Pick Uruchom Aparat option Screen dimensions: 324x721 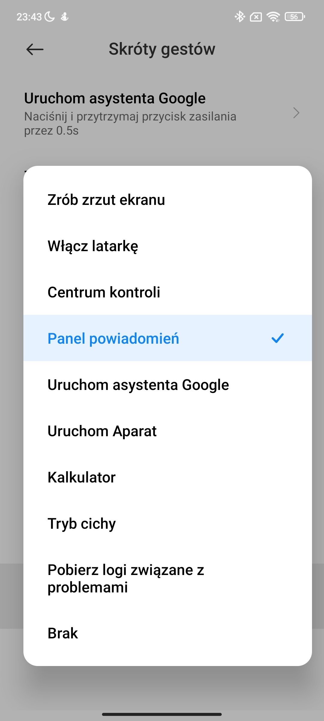tap(168, 431)
